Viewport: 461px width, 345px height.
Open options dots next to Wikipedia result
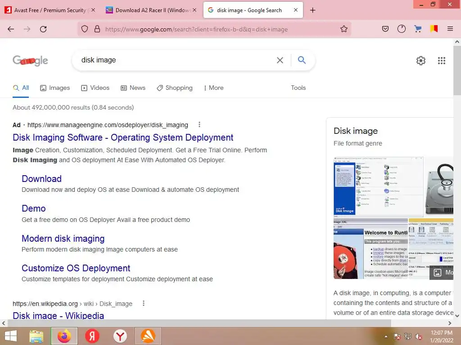144,303
